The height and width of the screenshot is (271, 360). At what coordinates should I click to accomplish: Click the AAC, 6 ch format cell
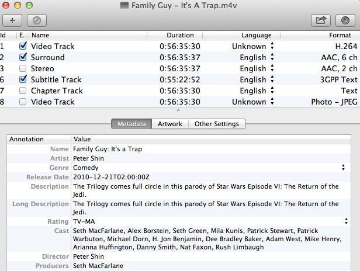[x=339, y=57]
